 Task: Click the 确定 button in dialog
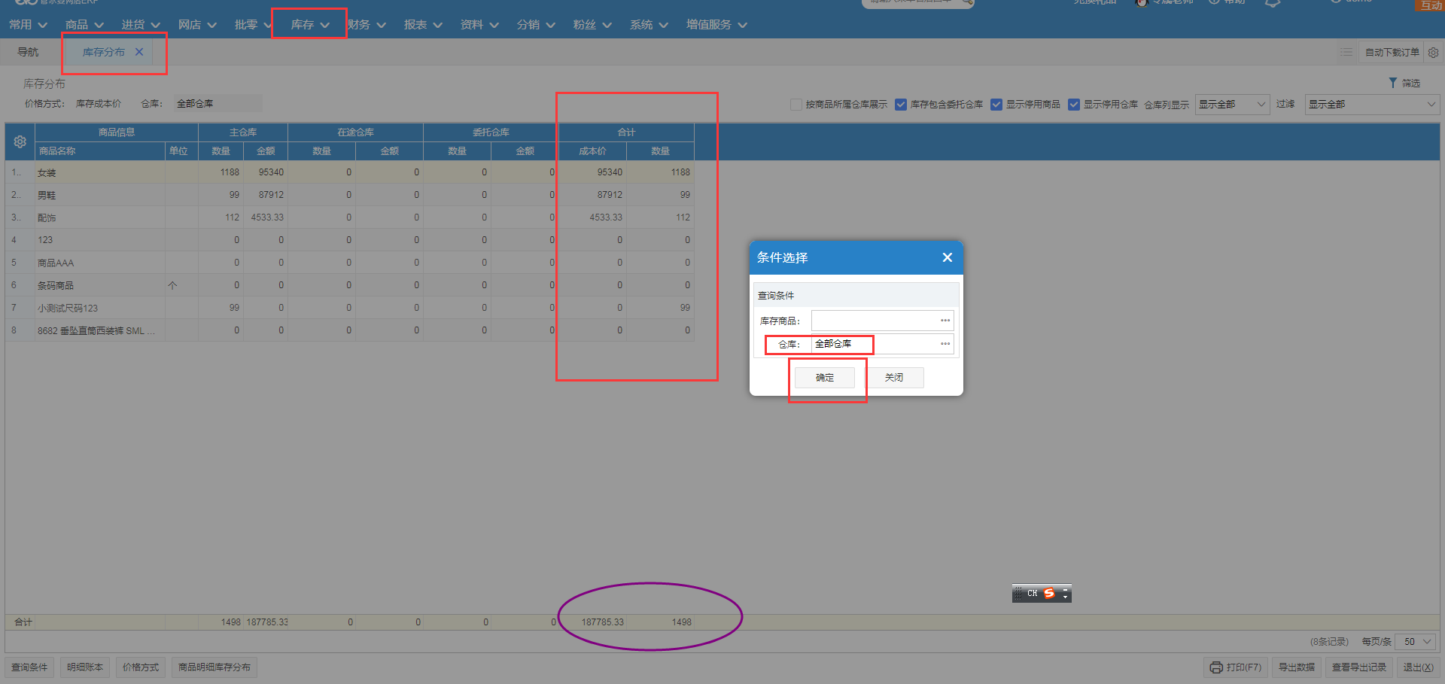click(824, 378)
